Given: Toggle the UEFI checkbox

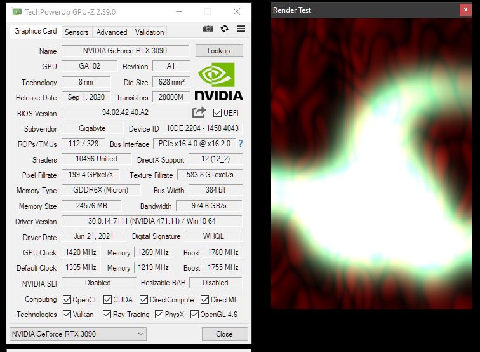Looking at the screenshot, I should pyautogui.click(x=217, y=112).
